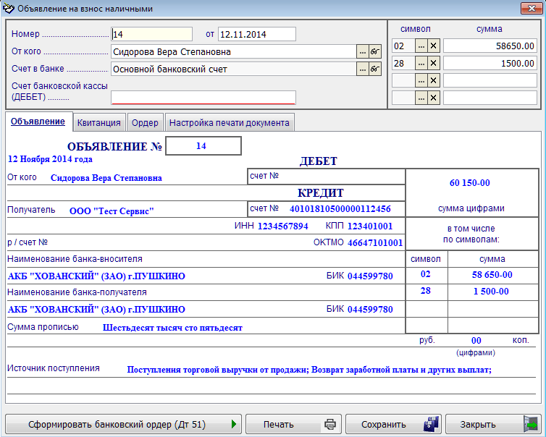Click the fourth empty sum field
Viewport: 546px width, 437px height.
[490, 98]
